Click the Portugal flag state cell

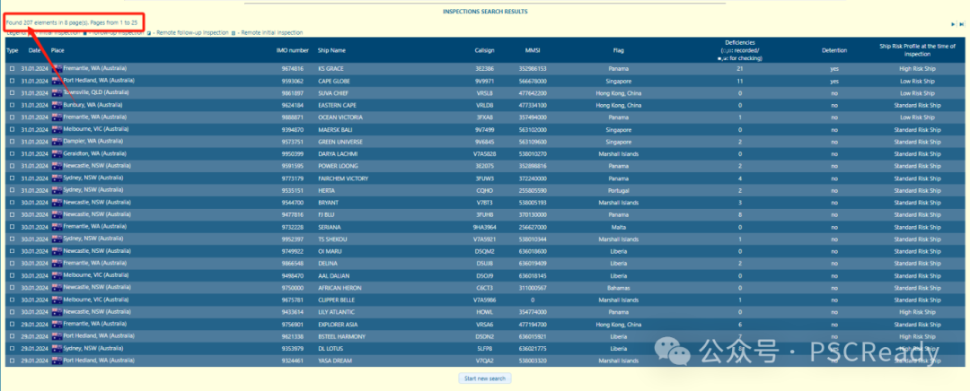tap(619, 191)
